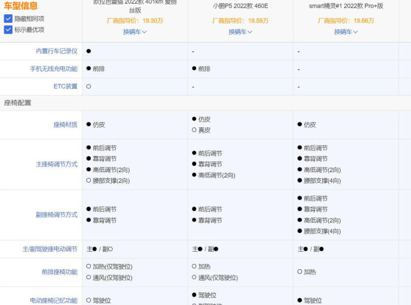Open the 手机无线充电功能 spec link
Screen dimensions: 411x305
(x=54, y=69)
